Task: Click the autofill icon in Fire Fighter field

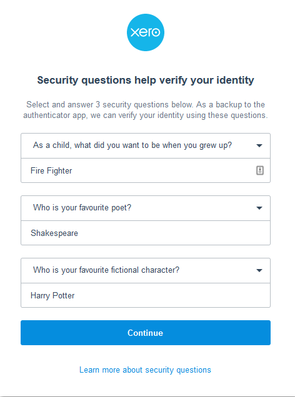Action: click(260, 170)
